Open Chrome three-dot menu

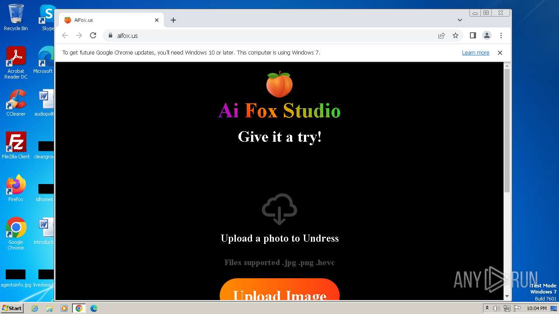[501, 35]
